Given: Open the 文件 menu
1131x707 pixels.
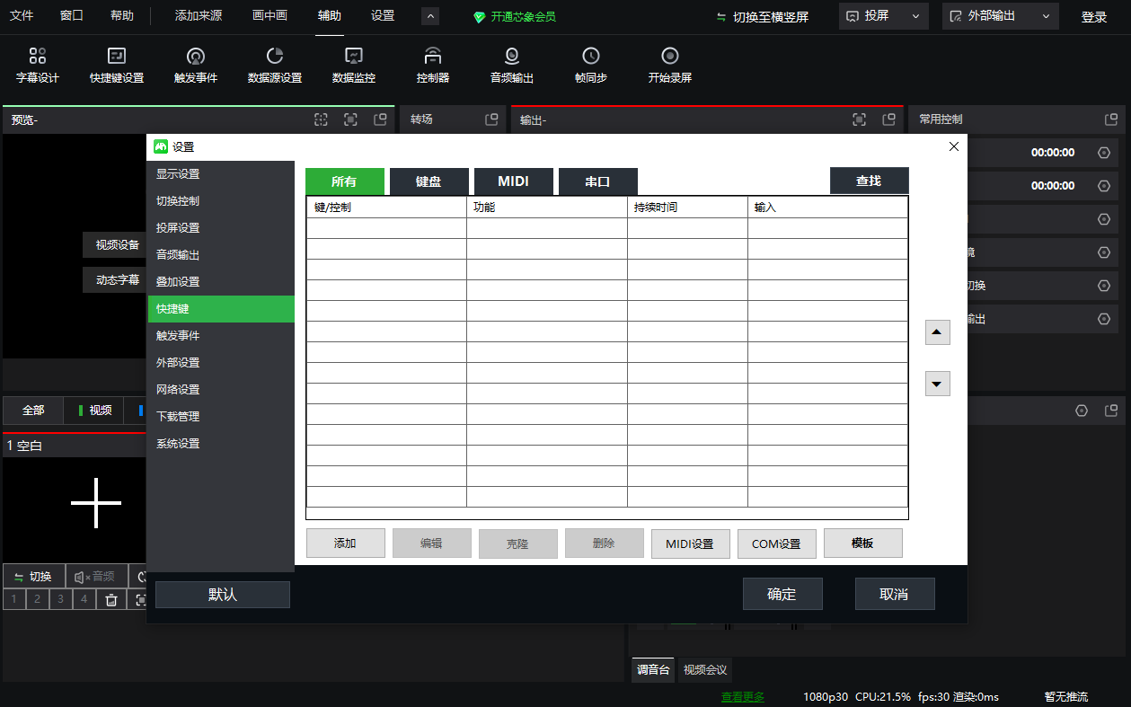Looking at the screenshot, I should (x=22, y=15).
